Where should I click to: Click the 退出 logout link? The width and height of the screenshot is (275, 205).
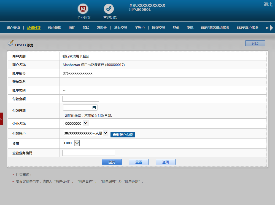click(268, 5)
